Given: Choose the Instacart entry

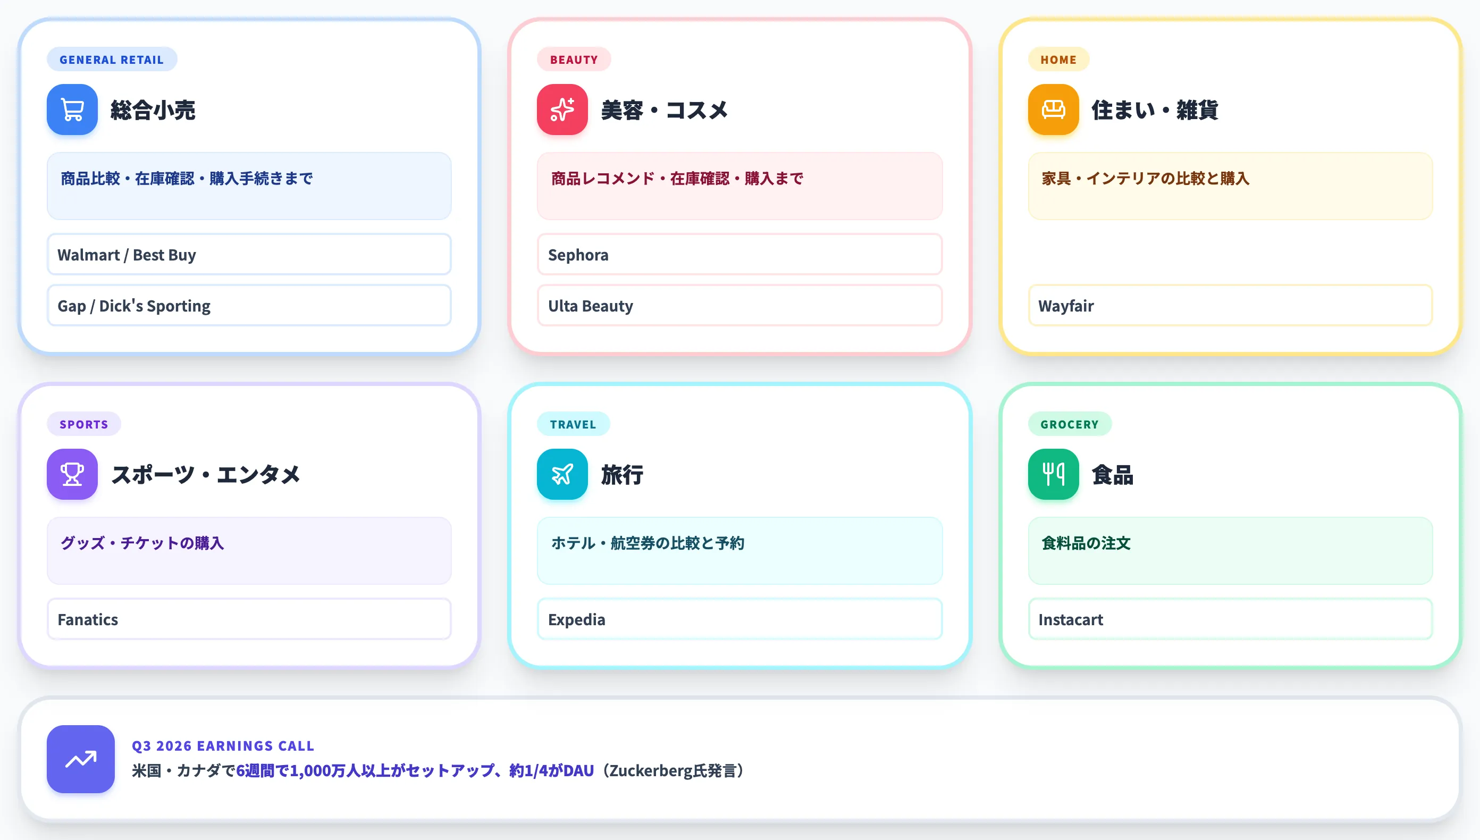Looking at the screenshot, I should pyautogui.click(x=1230, y=619).
